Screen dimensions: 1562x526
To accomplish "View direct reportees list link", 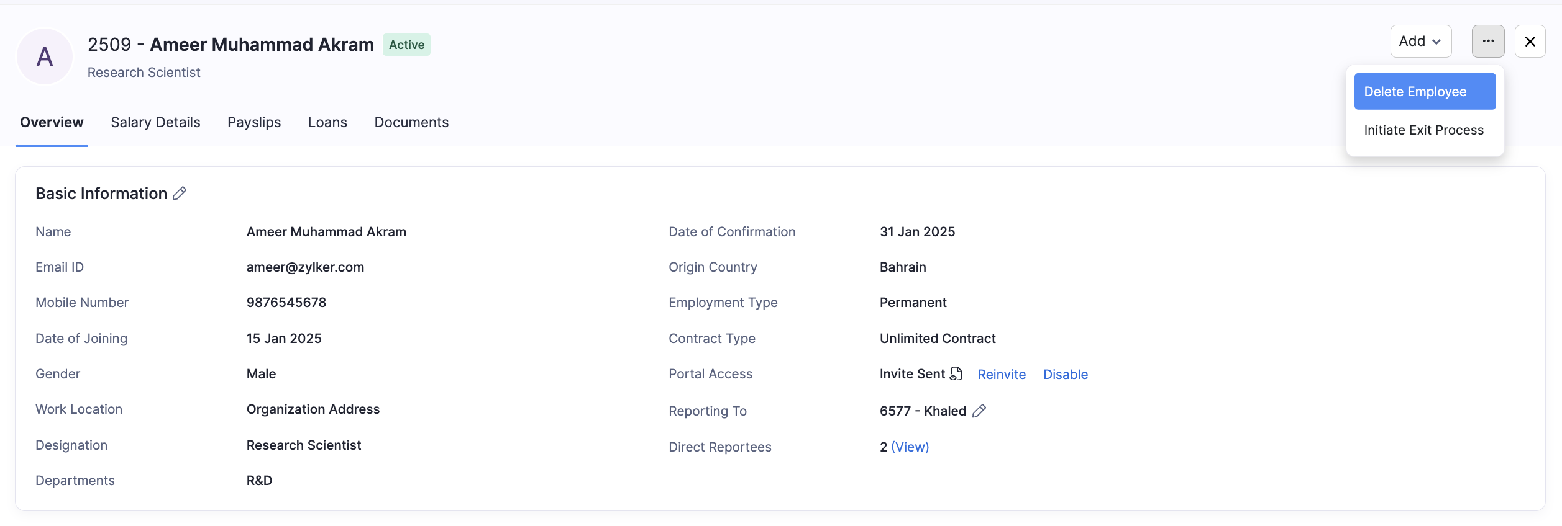I will click(910, 447).
